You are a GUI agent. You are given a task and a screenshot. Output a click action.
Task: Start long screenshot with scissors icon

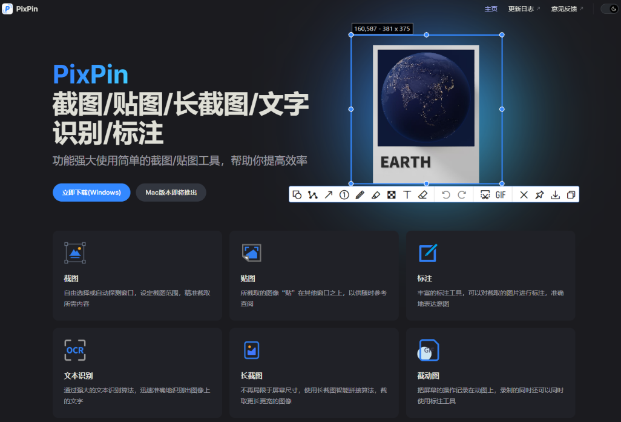point(485,195)
